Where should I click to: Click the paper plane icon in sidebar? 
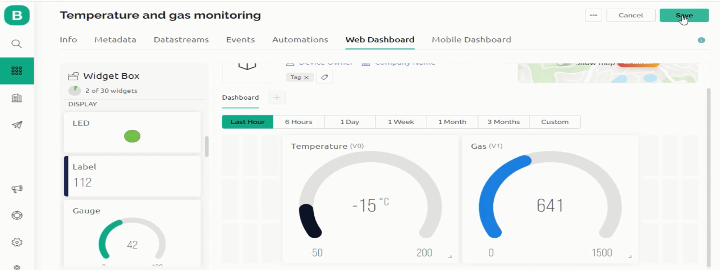click(17, 125)
